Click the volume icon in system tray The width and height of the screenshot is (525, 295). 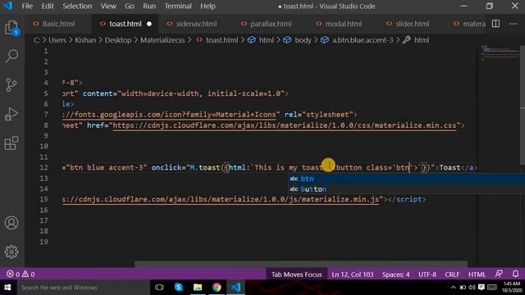click(x=472, y=288)
